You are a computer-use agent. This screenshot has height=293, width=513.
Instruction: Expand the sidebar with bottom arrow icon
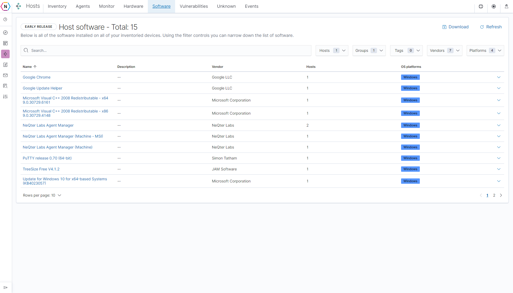[x=5, y=287]
